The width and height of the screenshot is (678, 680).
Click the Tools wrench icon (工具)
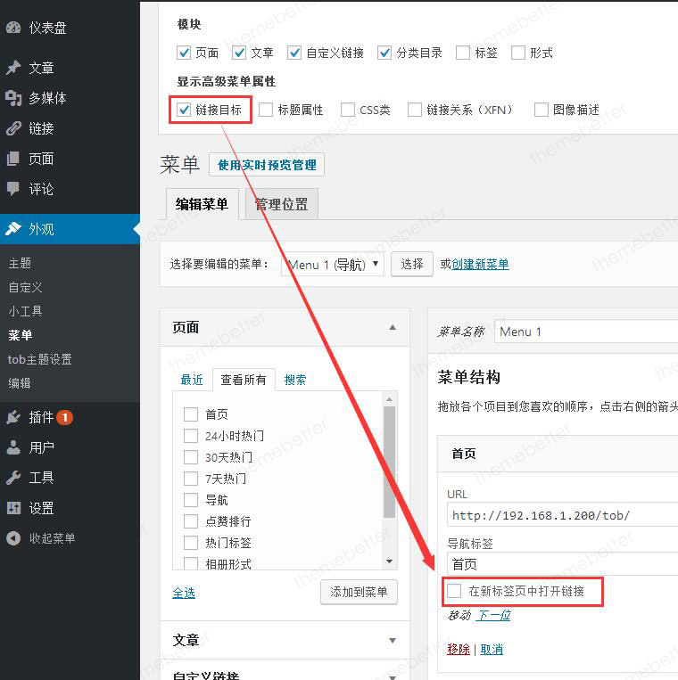(13, 478)
